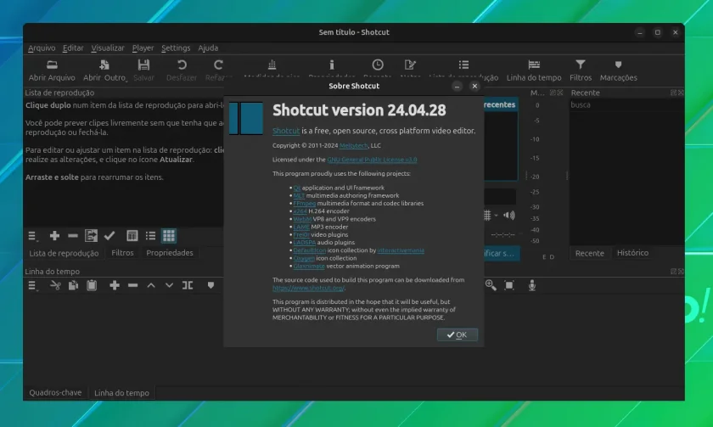Undock the Recente panel float button
713x427 pixels.
[x=673, y=93]
